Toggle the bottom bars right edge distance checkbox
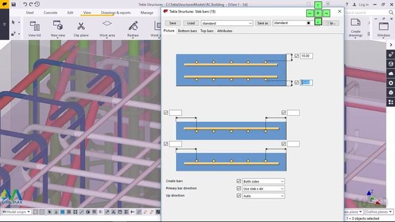Image resolution: width=395 pixels, height=222 pixels. [284, 144]
